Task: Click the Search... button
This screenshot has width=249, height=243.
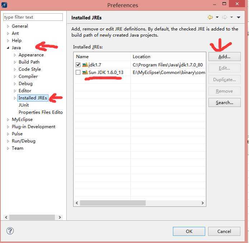Action: tap(224, 103)
